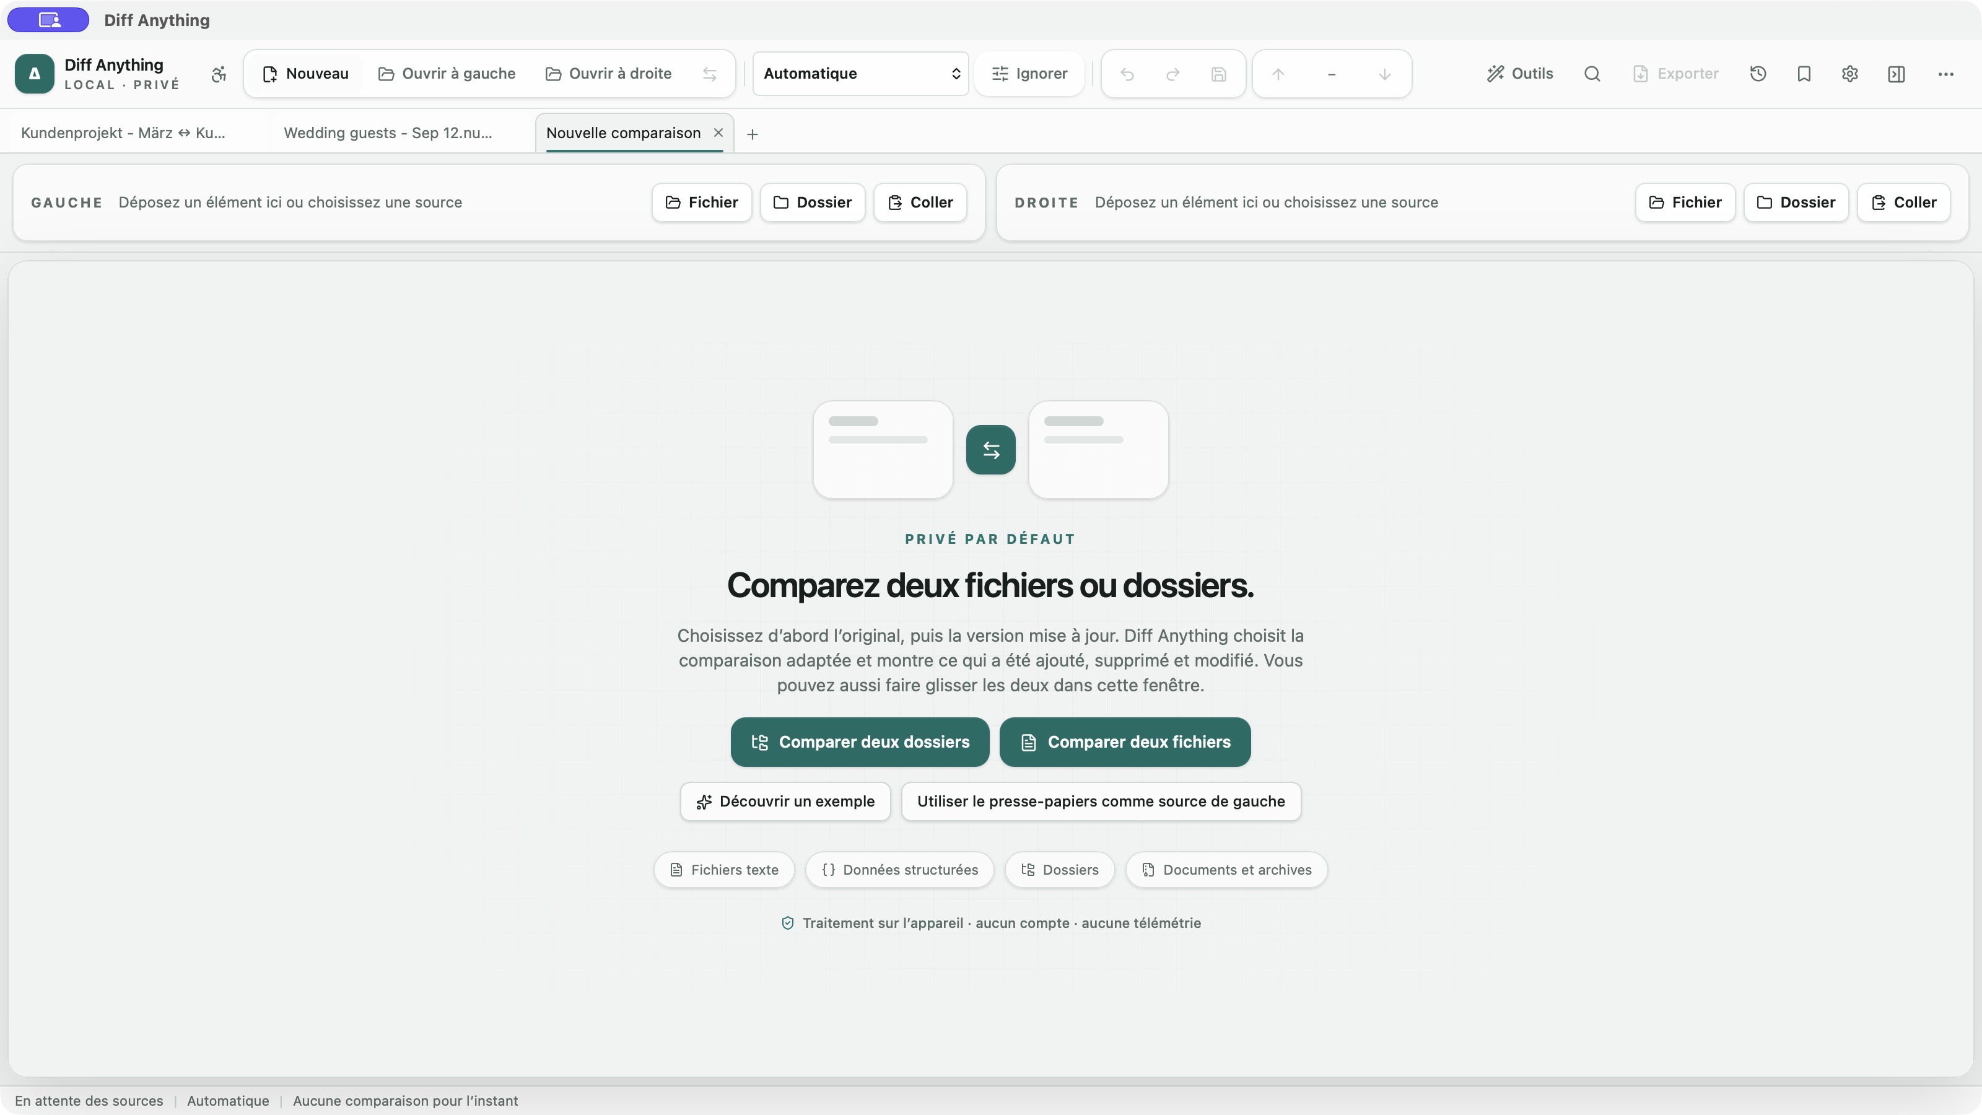Image resolution: width=1982 pixels, height=1115 pixels.
Task: Go to previous difference with the up arrow
Action: pos(1278,74)
